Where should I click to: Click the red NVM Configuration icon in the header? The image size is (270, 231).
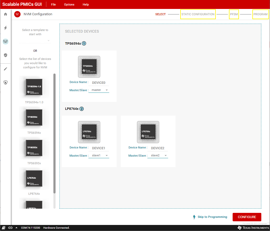(x=17, y=14)
